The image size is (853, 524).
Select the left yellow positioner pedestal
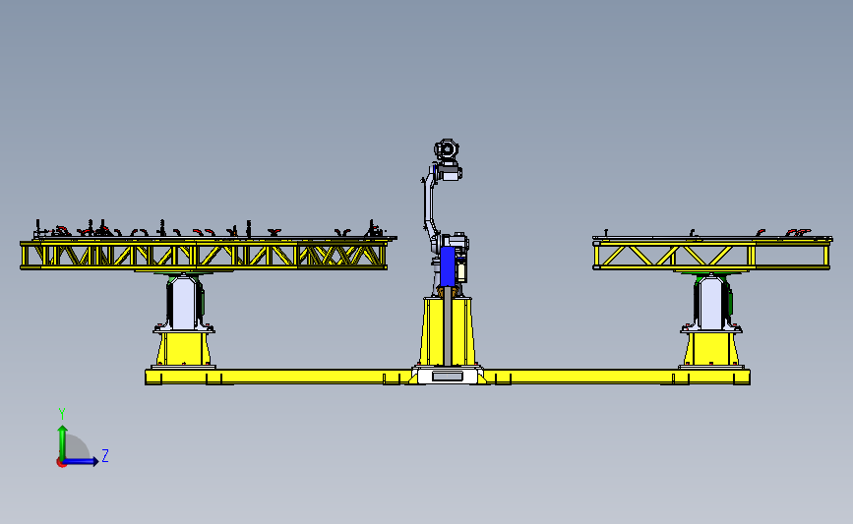[183, 349]
